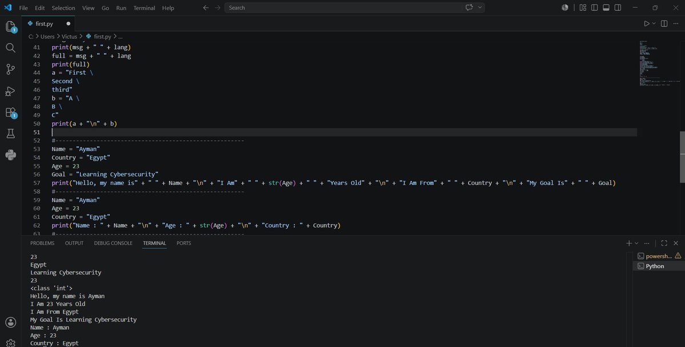
Task: Open the Edit menu
Action: coord(40,8)
